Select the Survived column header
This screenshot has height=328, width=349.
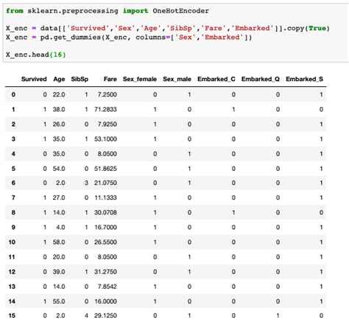tap(34, 79)
